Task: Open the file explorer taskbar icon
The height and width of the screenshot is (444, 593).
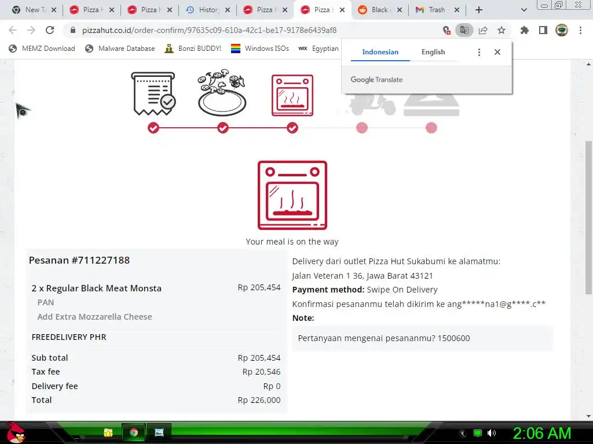Action: (x=108, y=432)
